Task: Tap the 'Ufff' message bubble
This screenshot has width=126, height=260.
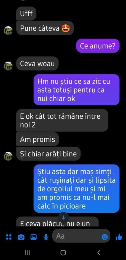Action: click(26, 14)
